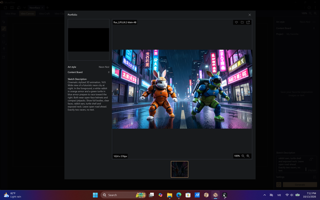Click the black sketch preview in the Portfolio dialog
320x200 pixels.
click(88, 40)
